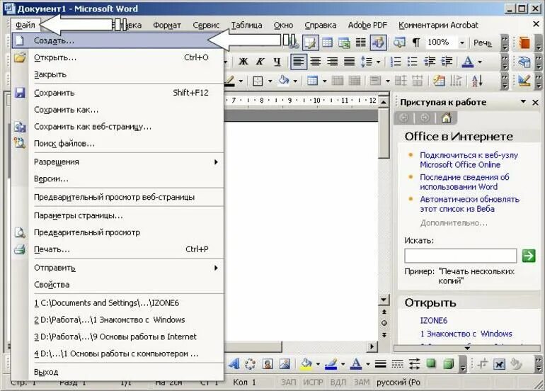Open recent file 3 Основы работы в Internet
Viewport: 545px width, 391px height.
117,336
